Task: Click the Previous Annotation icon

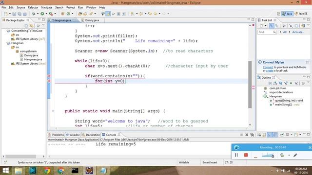Action: click(x=141, y=14)
